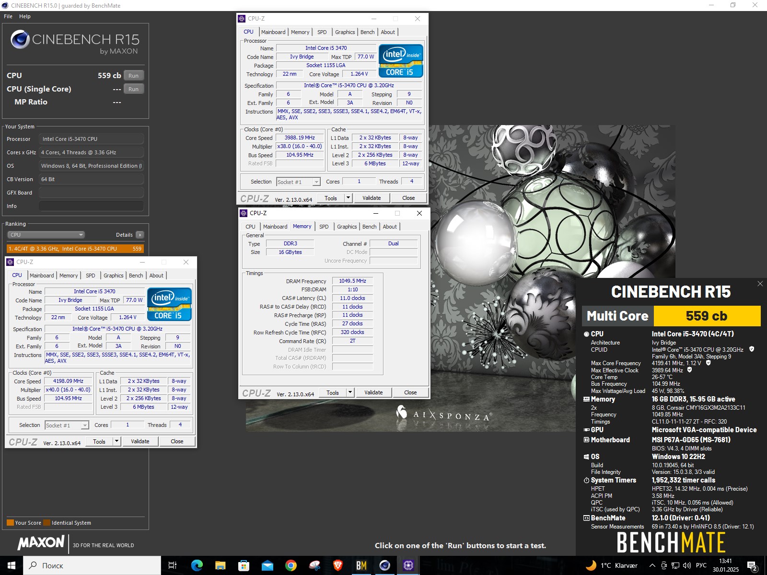Open Socket #1 selection in top CPU-Z window
Viewport: 767px width, 575px height.
coord(298,182)
